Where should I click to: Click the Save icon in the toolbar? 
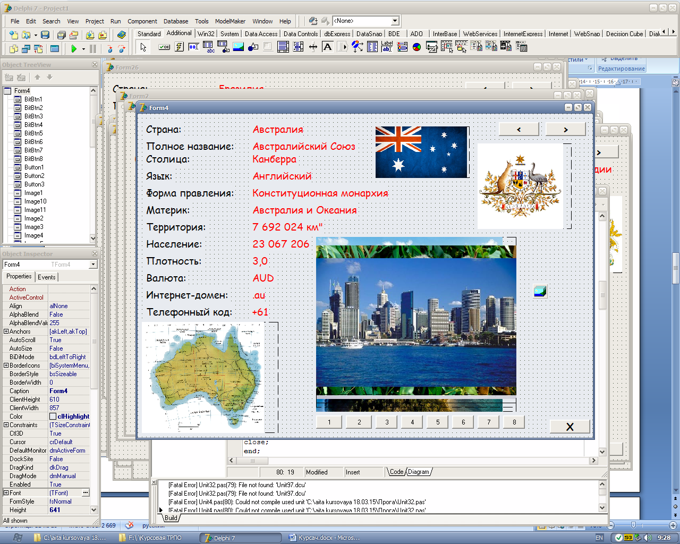pyautogui.click(x=45, y=35)
